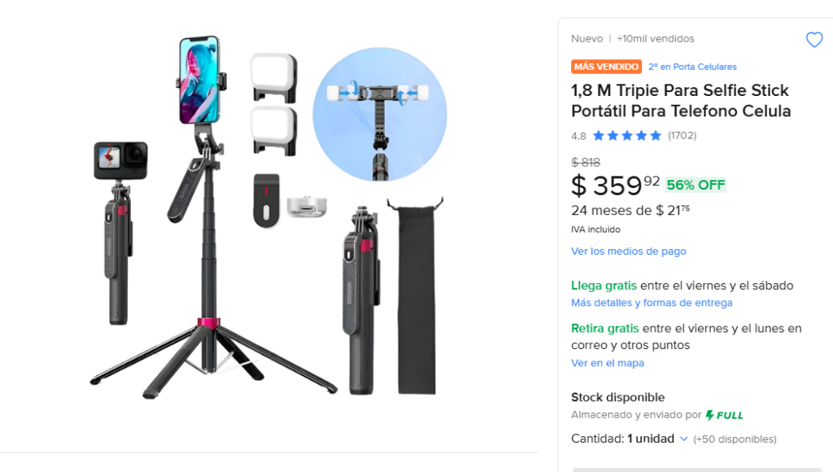Click the "Stock disponible" heading
The width and height of the screenshot is (833, 472).
[617, 397]
